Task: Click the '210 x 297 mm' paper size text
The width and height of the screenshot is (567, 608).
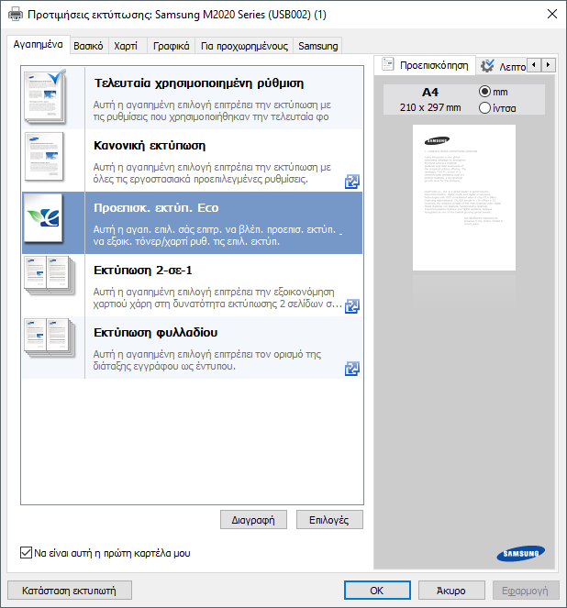Action: coord(430,107)
